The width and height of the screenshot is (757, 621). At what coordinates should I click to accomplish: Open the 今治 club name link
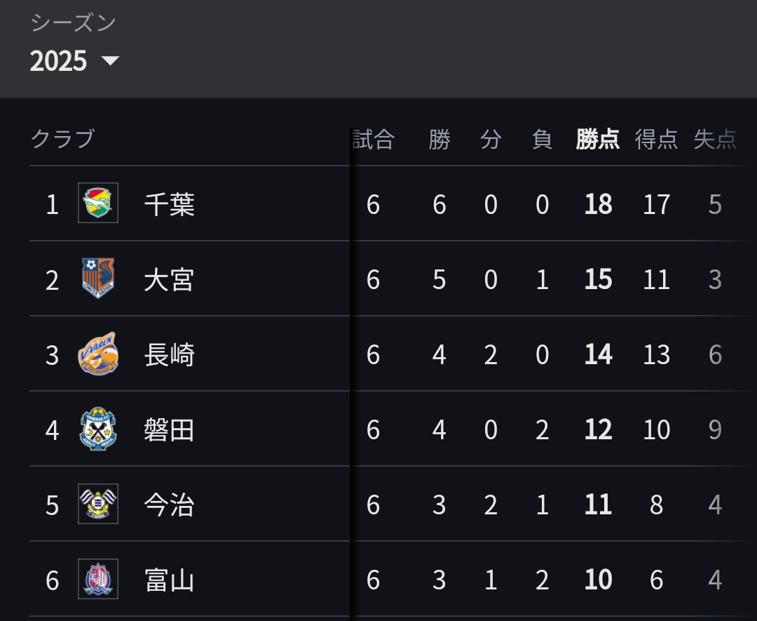point(170,505)
